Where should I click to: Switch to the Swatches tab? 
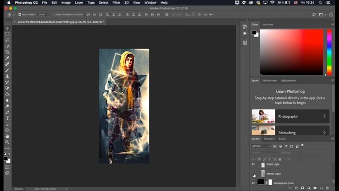tap(267, 24)
